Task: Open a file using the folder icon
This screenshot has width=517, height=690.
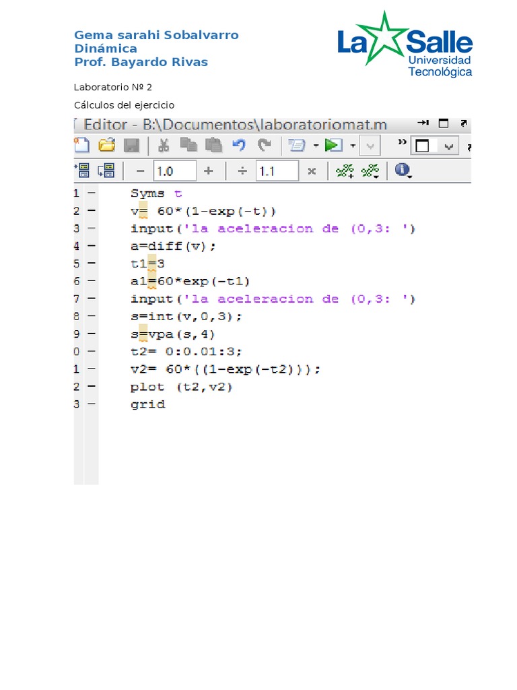Action: click(x=107, y=146)
